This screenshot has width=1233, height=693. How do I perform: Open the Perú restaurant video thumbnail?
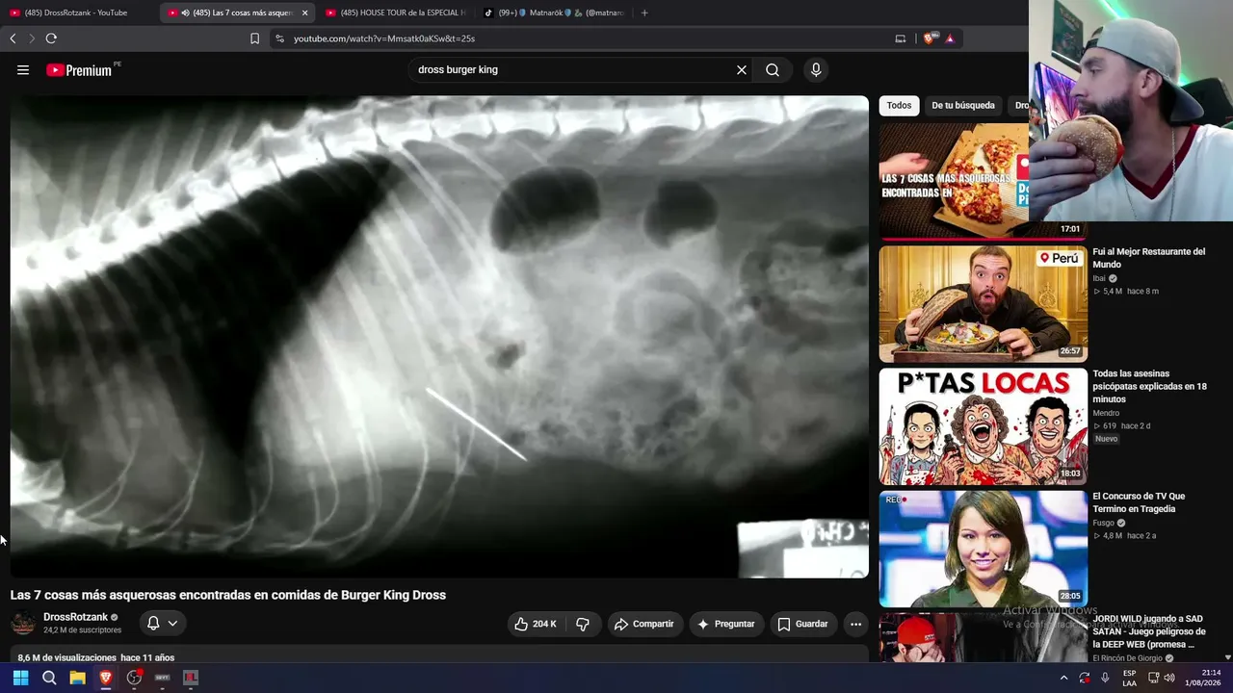[x=984, y=304]
